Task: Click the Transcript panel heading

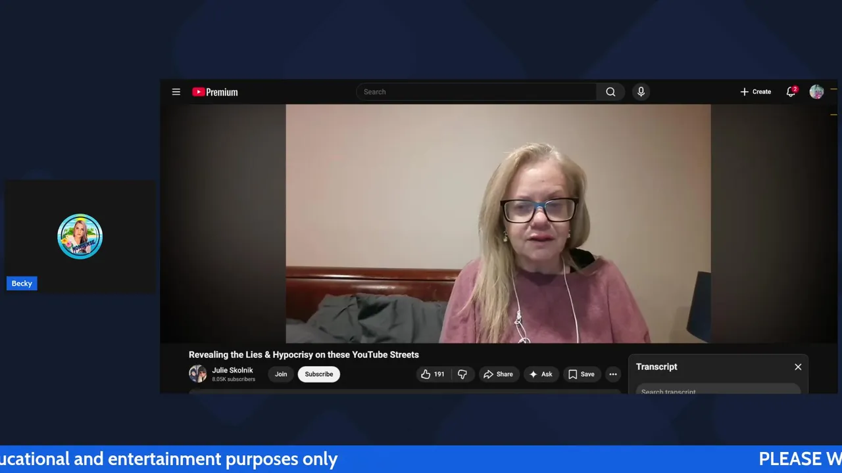Action: [x=656, y=367]
